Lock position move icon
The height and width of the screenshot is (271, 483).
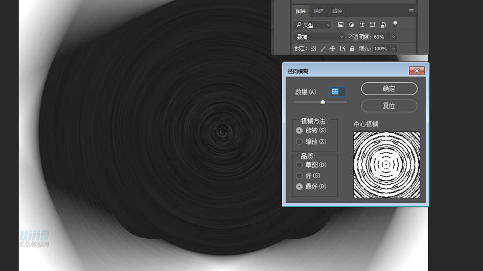tap(332, 49)
